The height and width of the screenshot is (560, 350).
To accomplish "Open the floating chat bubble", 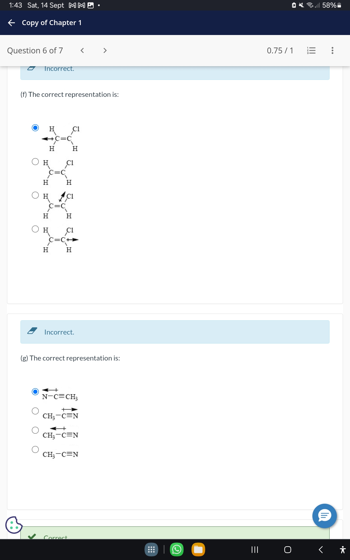I will click(x=324, y=516).
